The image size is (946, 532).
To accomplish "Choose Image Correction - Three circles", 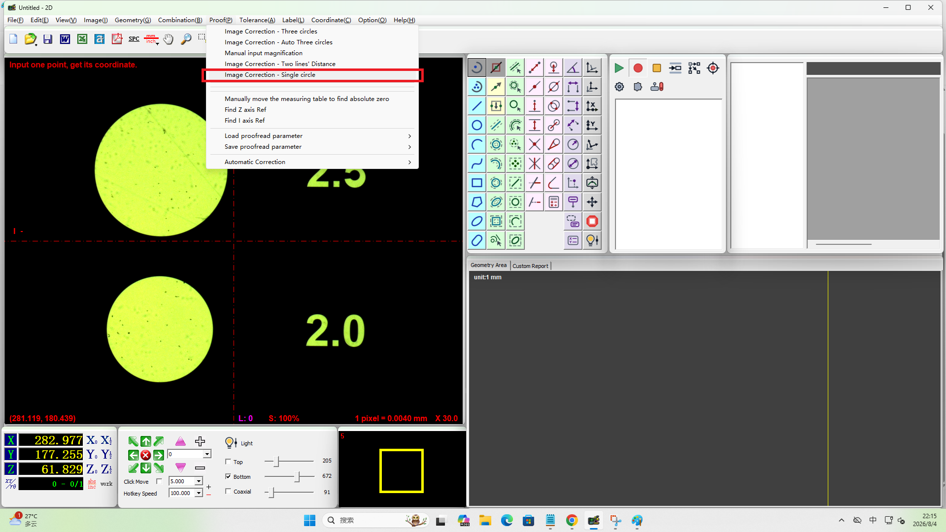I will 312,32.
